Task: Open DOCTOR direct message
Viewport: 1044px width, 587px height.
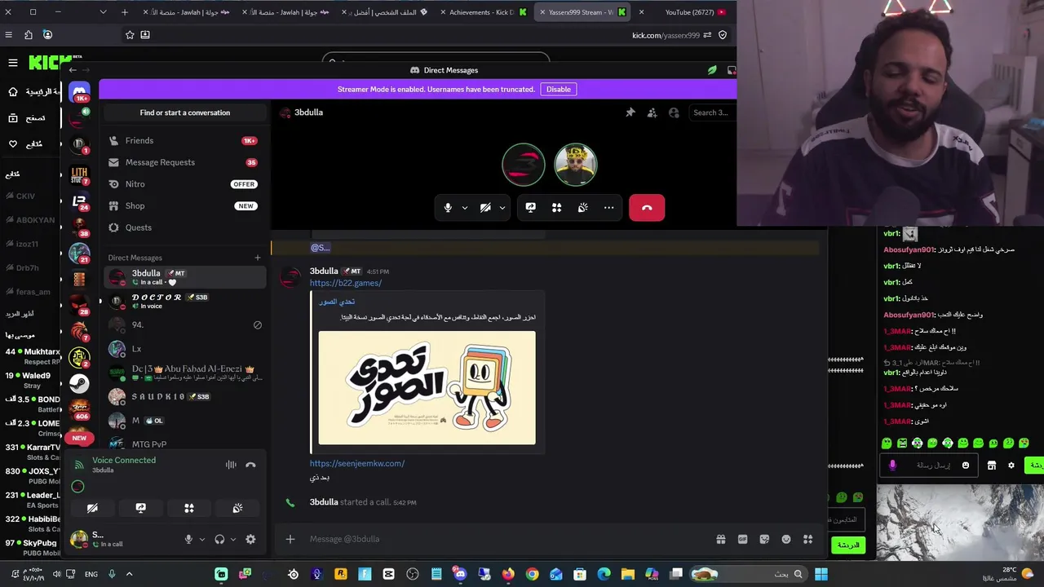Action: (x=184, y=301)
